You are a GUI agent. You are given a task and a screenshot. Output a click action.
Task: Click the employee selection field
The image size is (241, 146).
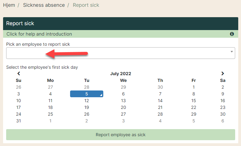(120, 53)
